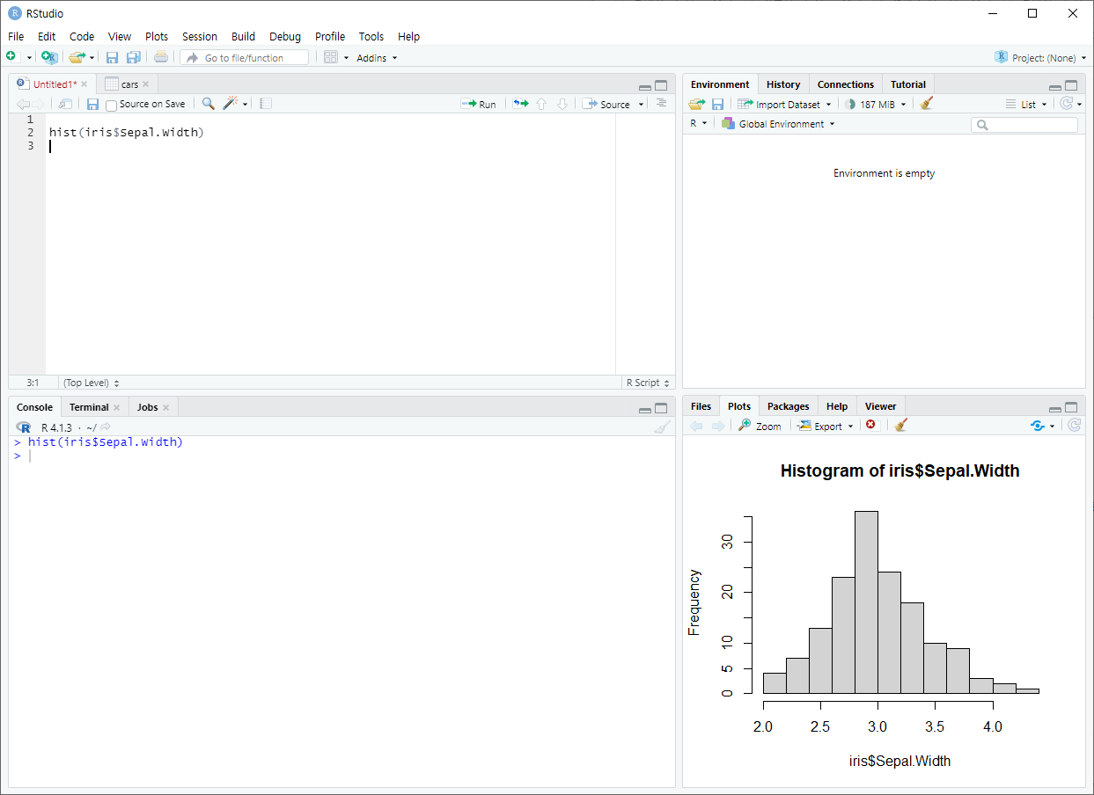The image size is (1094, 795).
Task: Open the New File dropdown arrow
Action: pos(29,58)
